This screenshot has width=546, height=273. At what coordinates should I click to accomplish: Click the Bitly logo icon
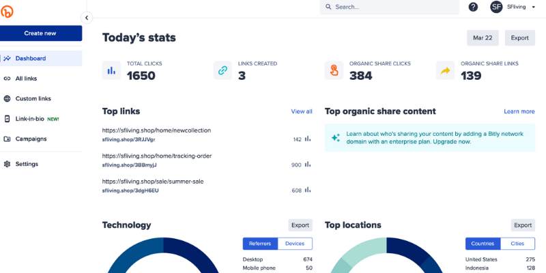(7, 12)
